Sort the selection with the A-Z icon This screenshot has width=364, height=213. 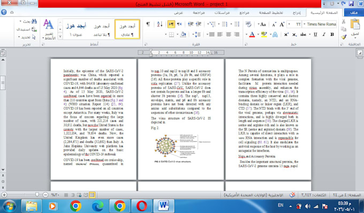160,24
